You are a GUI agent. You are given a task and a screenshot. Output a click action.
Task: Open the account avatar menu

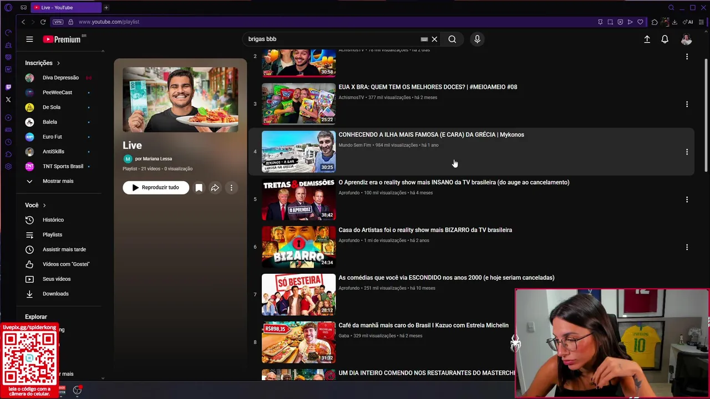tap(686, 39)
